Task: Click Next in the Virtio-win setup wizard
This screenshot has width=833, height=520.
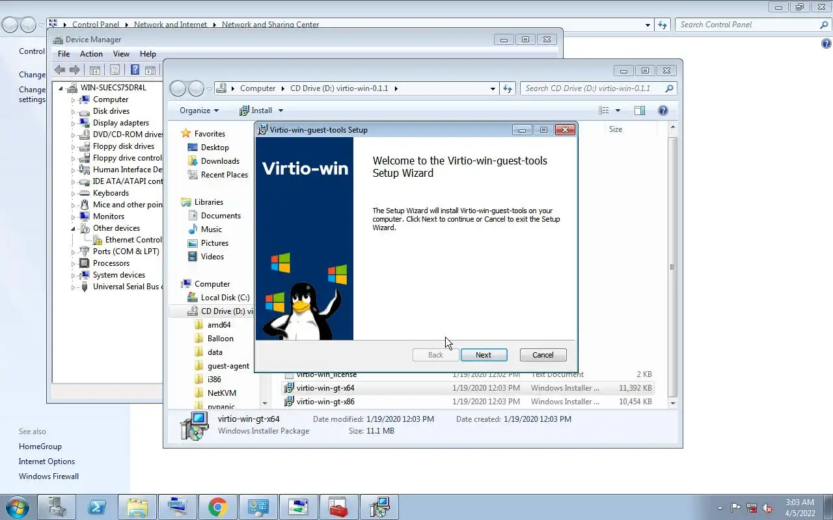Action: 484,355
